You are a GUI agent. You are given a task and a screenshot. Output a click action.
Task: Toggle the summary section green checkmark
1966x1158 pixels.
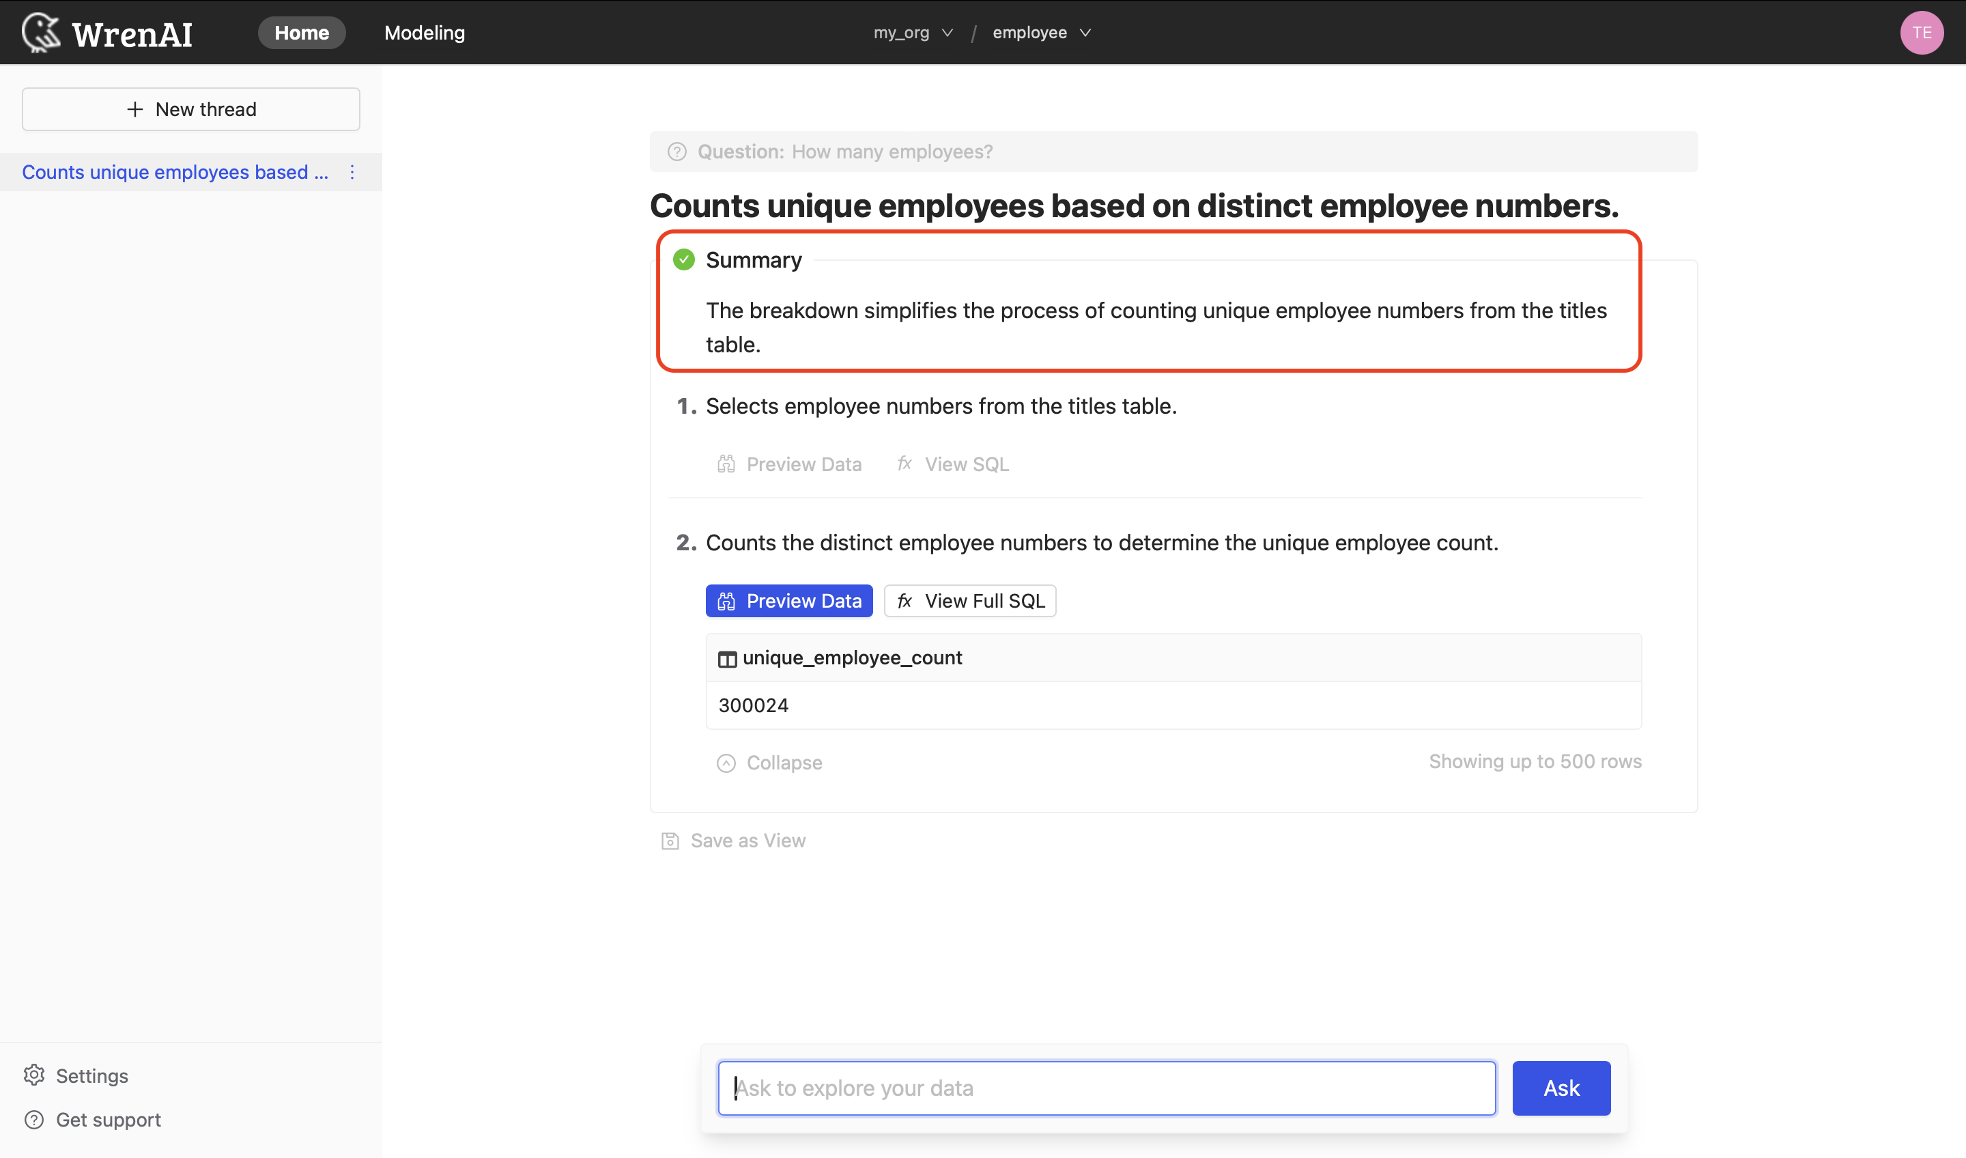click(683, 259)
